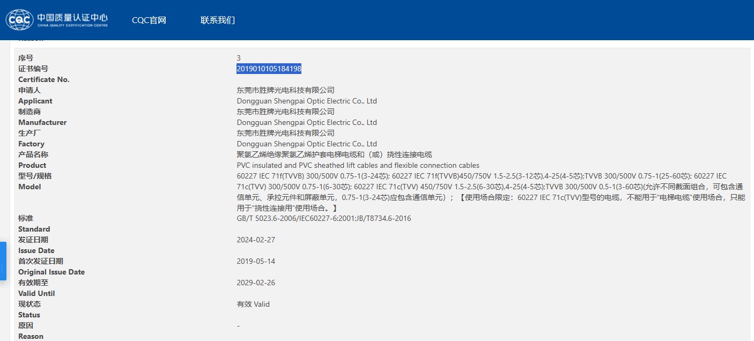This screenshot has height=341, width=754.
Task: Click the Standard label
Action: tap(34, 229)
